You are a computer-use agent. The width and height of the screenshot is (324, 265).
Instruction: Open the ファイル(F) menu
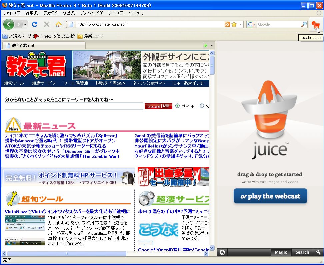pos(12,13)
